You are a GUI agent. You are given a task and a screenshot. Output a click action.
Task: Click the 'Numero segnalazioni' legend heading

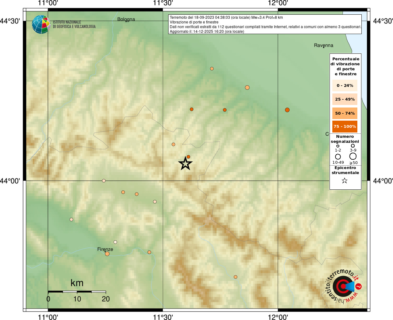point(345,139)
